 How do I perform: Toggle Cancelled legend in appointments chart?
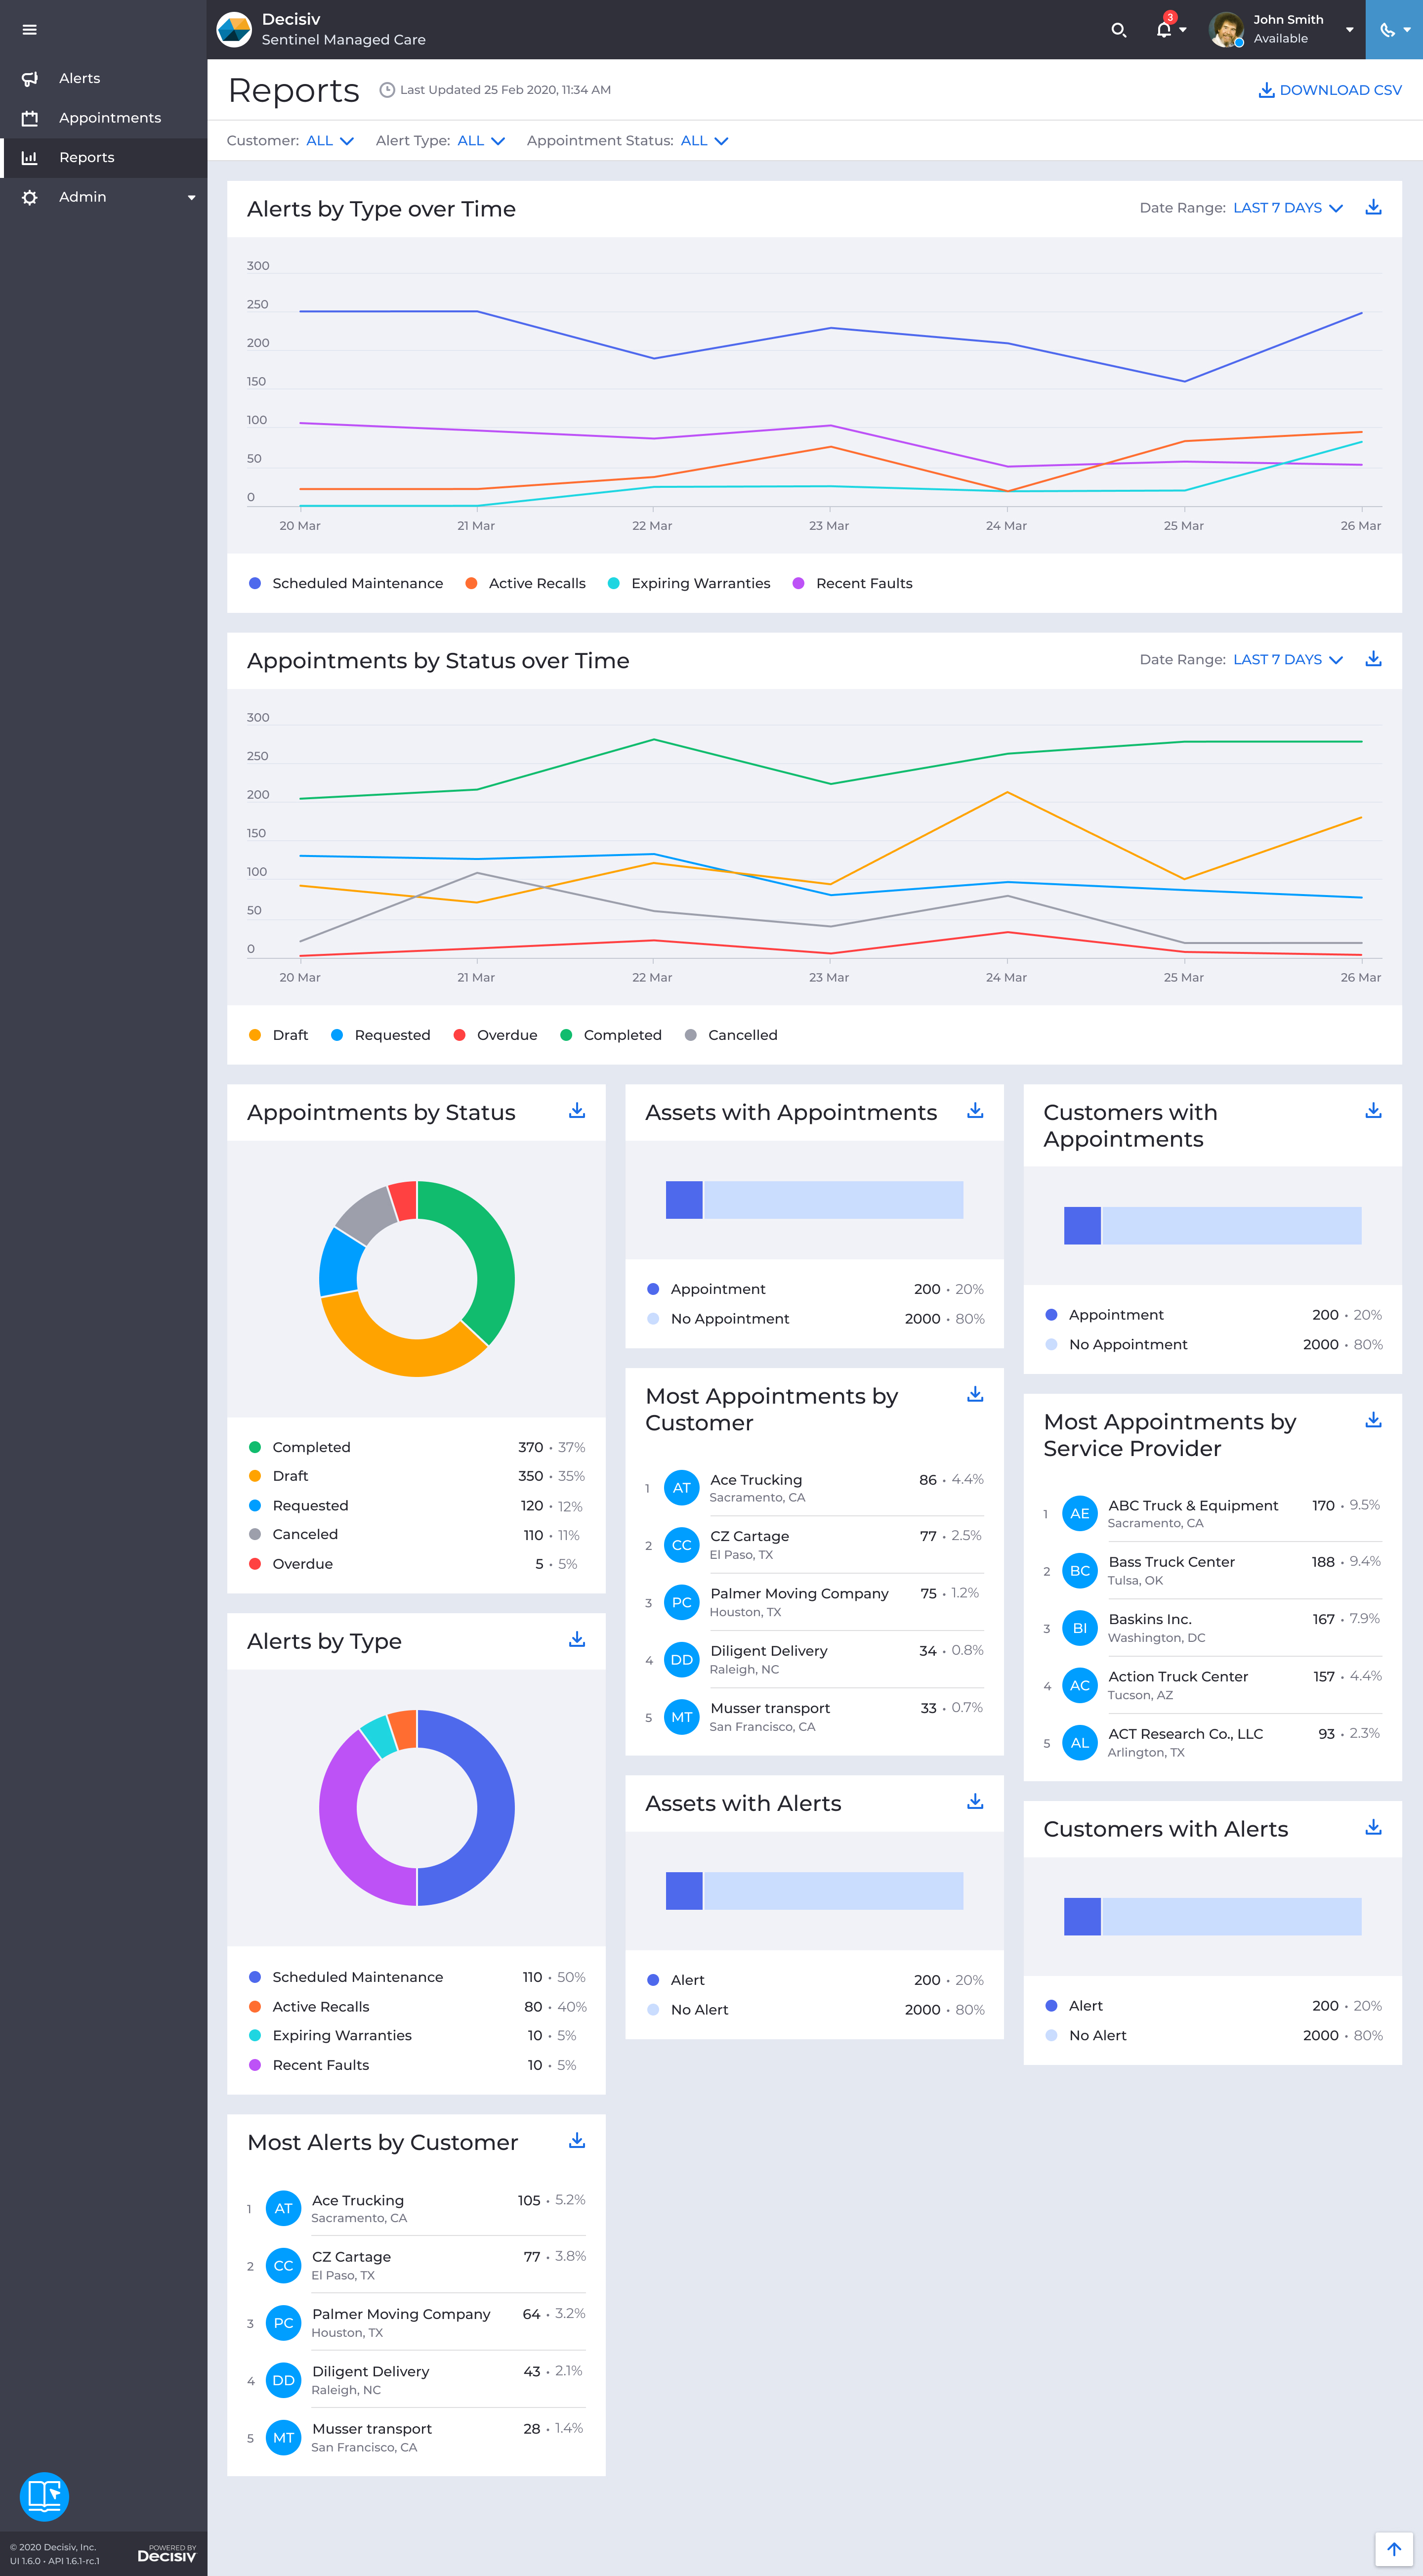pyautogui.click(x=731, y=1035)
